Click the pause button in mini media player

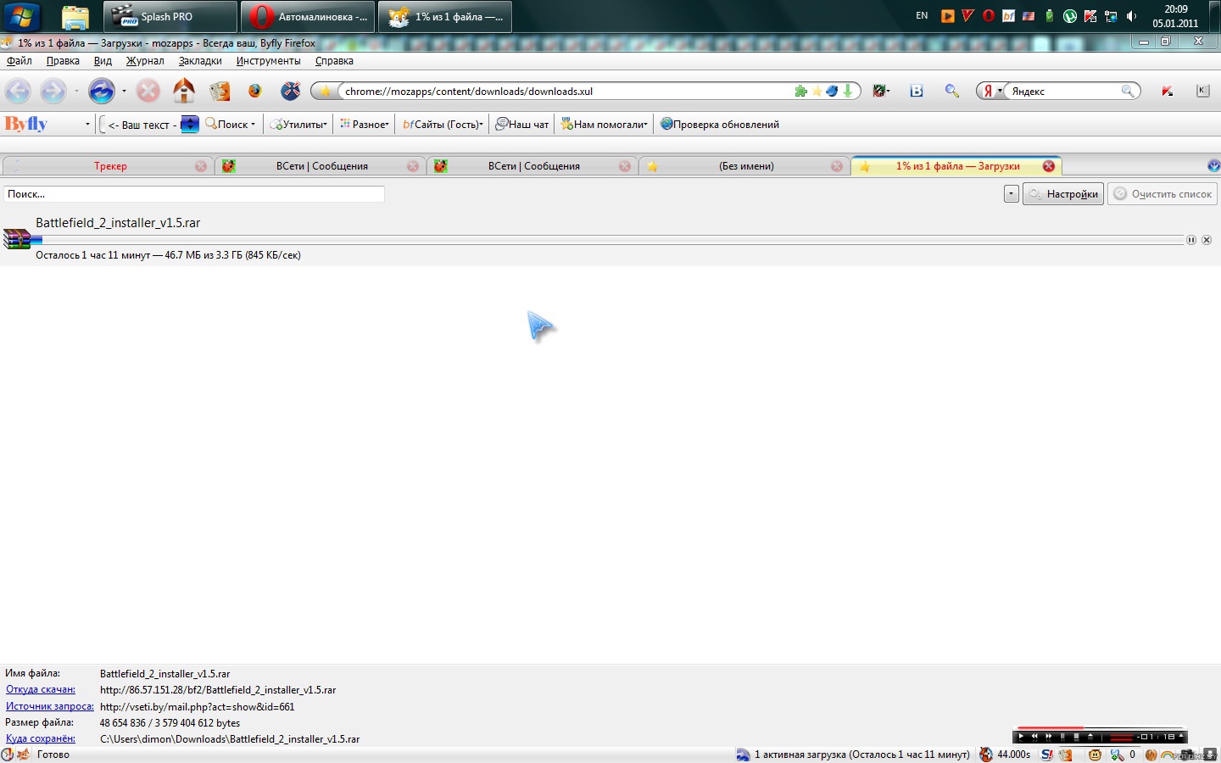pyautogui.click(x=1062, y=737)
